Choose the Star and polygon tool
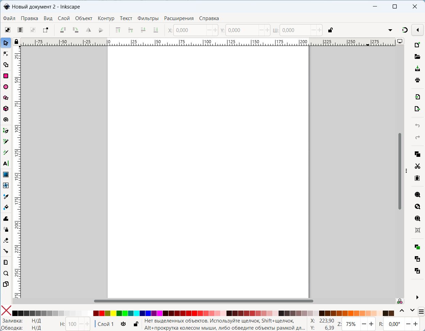 [x=6, y=98]
